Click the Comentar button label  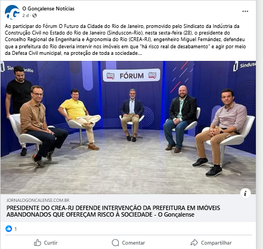click(x=133, y=243)
